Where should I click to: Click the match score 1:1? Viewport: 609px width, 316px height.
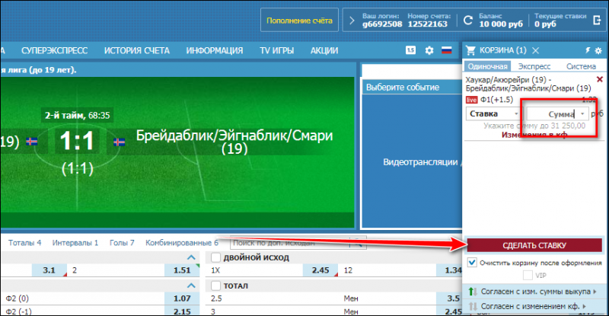[x=77, y=141]
